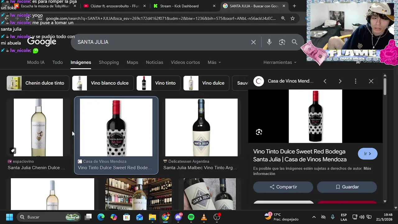Screen dimensions: 398x224
Task: Open the Herramientas dropdown
Action: pyautogui.click(x=280, y=62)
